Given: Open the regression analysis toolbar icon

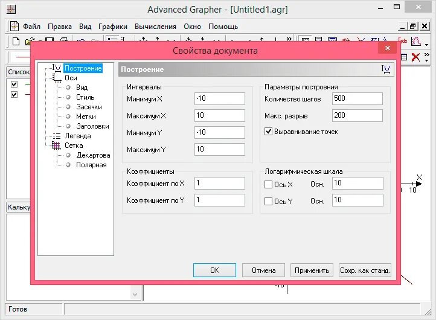Looking at the screenshot, I should click(416, 40).
